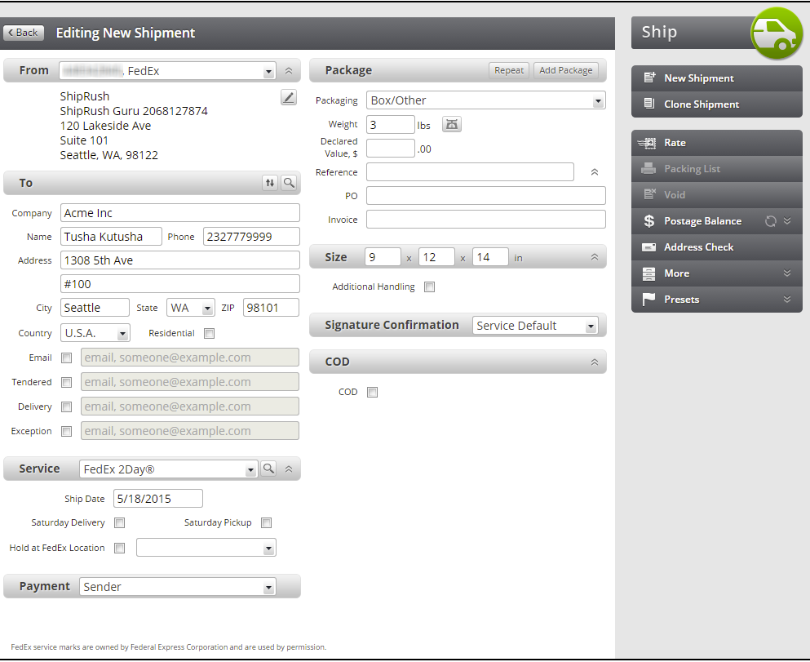Check the Additional Handling box
The image size is (810, 662).
tap(429, 287)
